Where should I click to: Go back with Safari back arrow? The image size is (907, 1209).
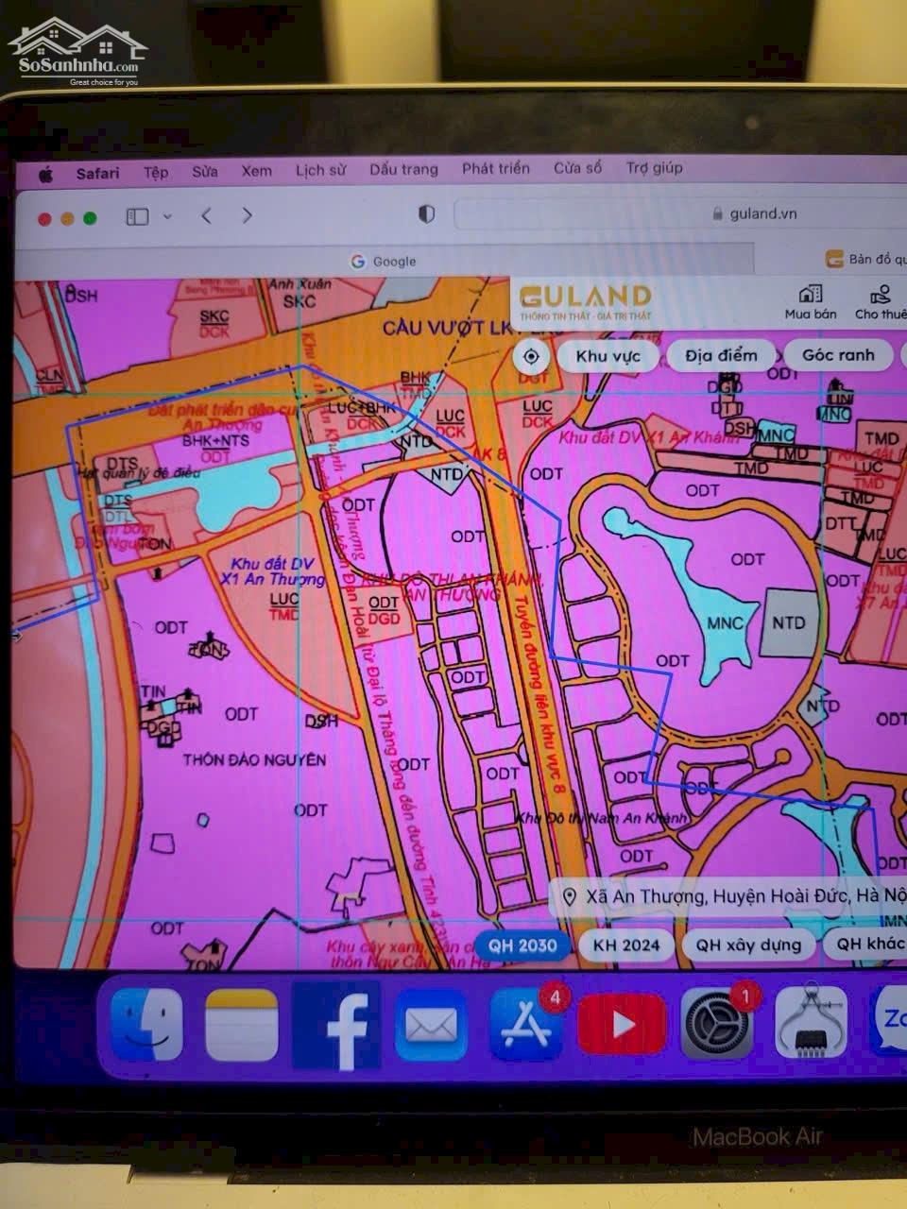click(207, 216)
